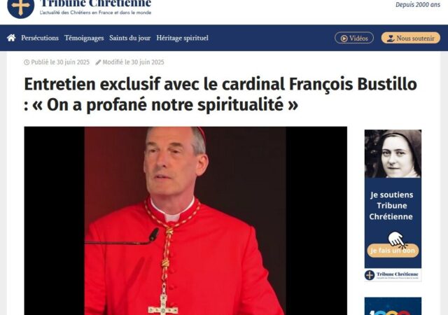Click the article headline about cardinal Bustillo
This screenshot has width=448, height=315.
(220, 94)
